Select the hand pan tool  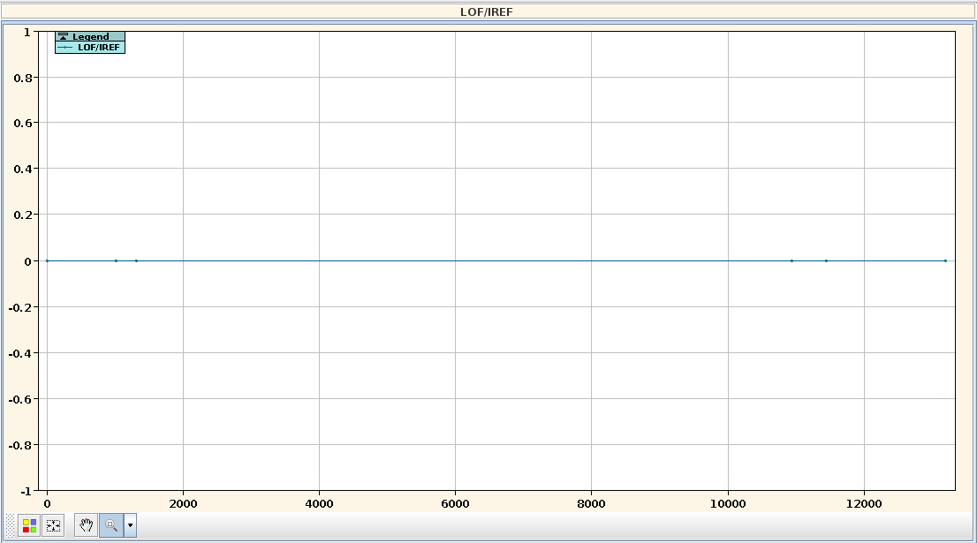click(87, 525)
